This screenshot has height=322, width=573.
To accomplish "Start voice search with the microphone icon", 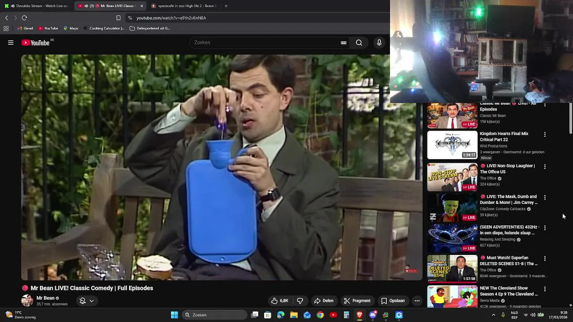I will coord(379,42).
